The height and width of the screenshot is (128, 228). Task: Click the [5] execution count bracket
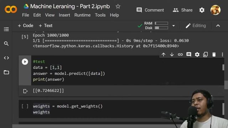tap(25, 37)
